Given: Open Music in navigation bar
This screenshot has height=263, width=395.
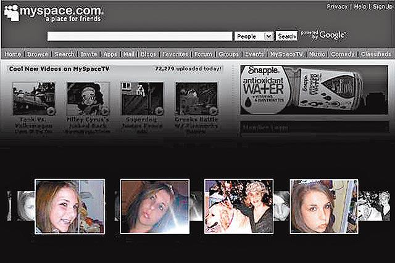Looking at the screenshot, I should pos(317,54).
